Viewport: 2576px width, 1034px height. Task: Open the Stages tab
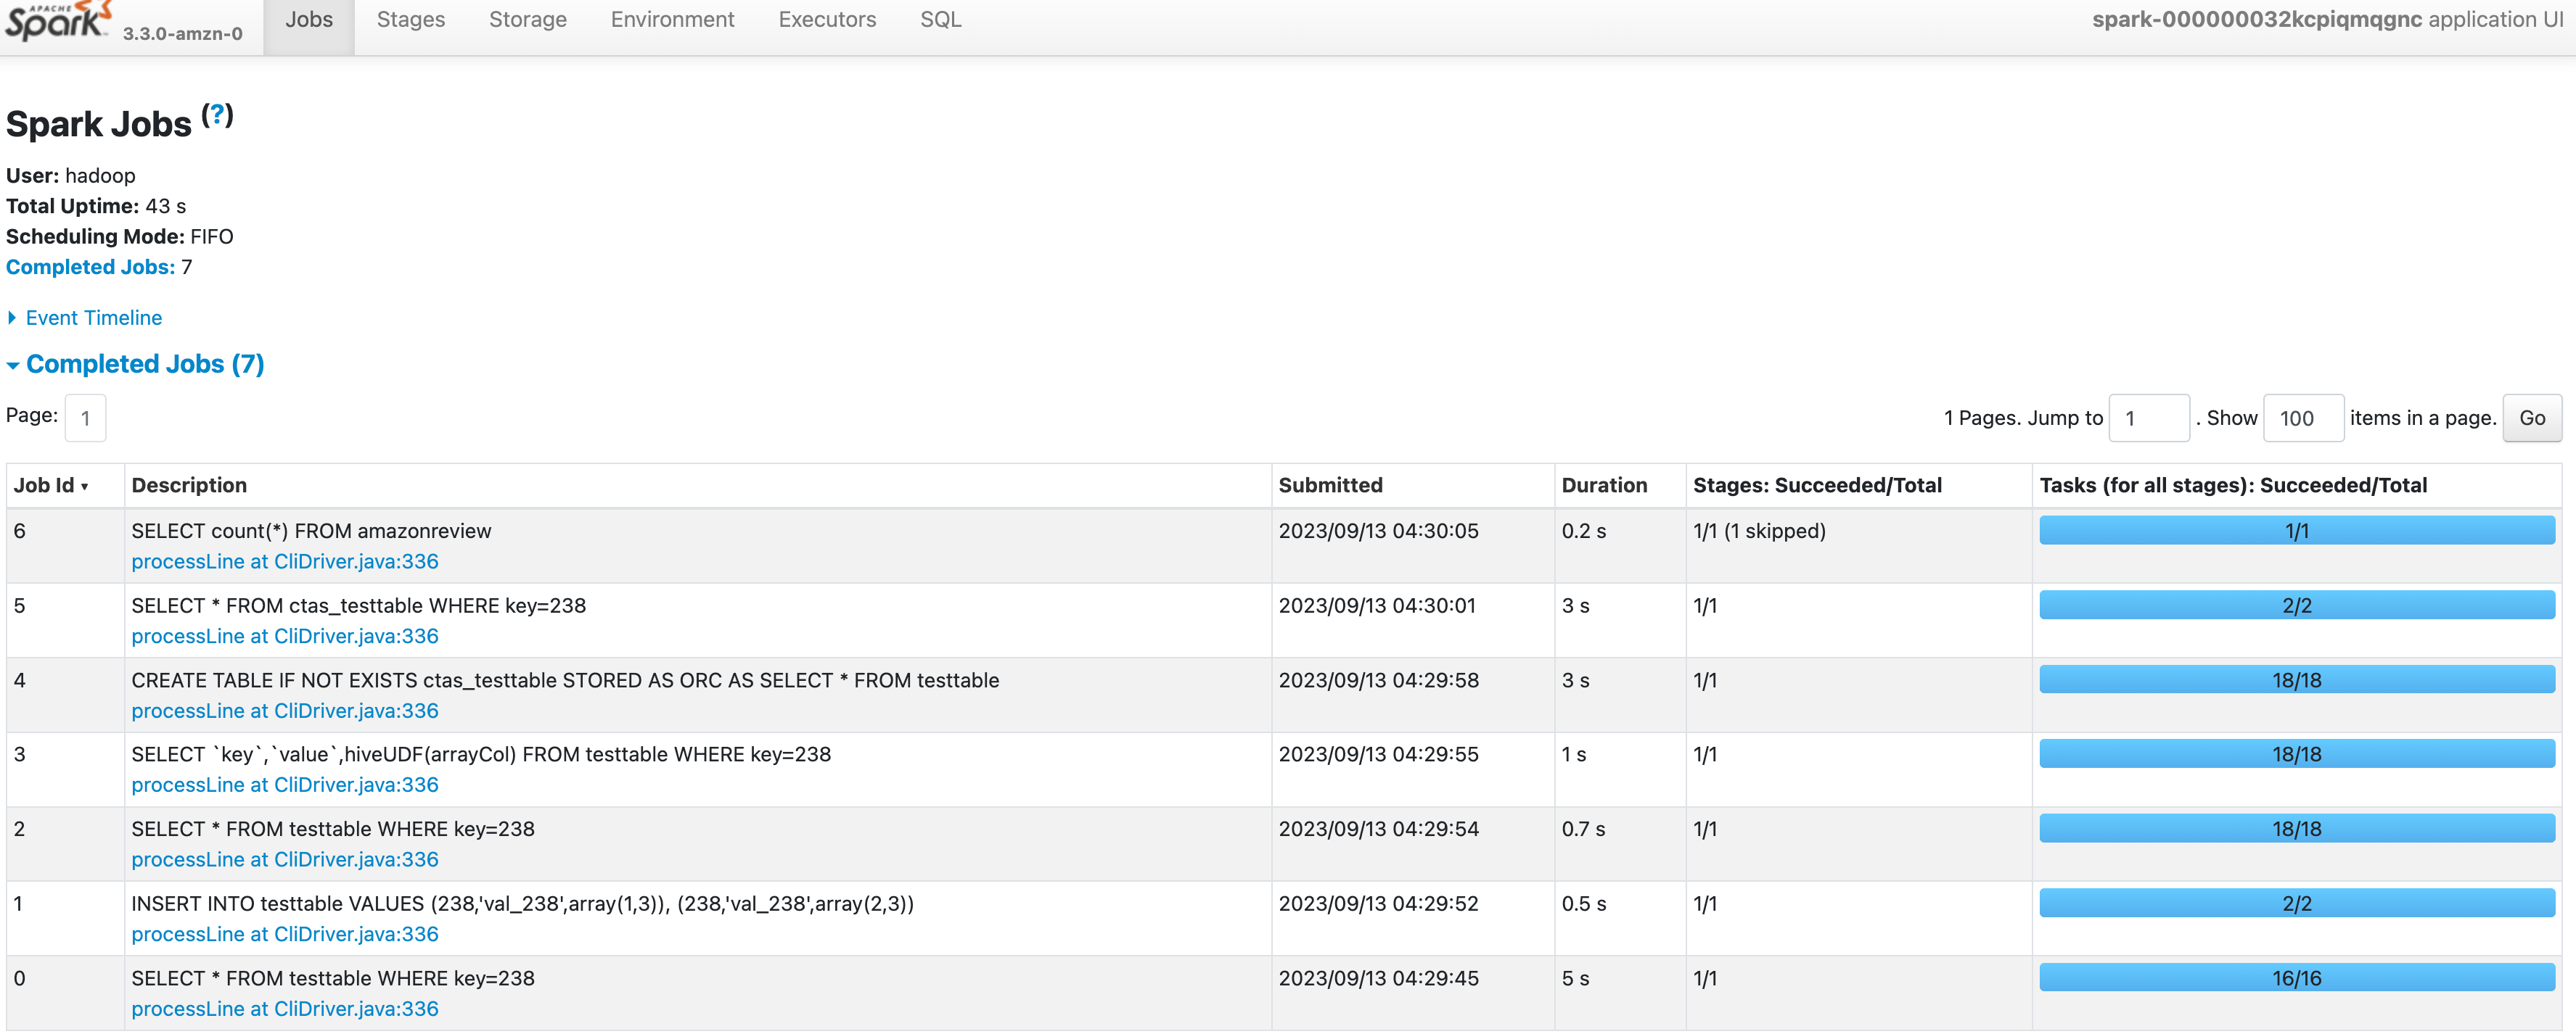410,20
